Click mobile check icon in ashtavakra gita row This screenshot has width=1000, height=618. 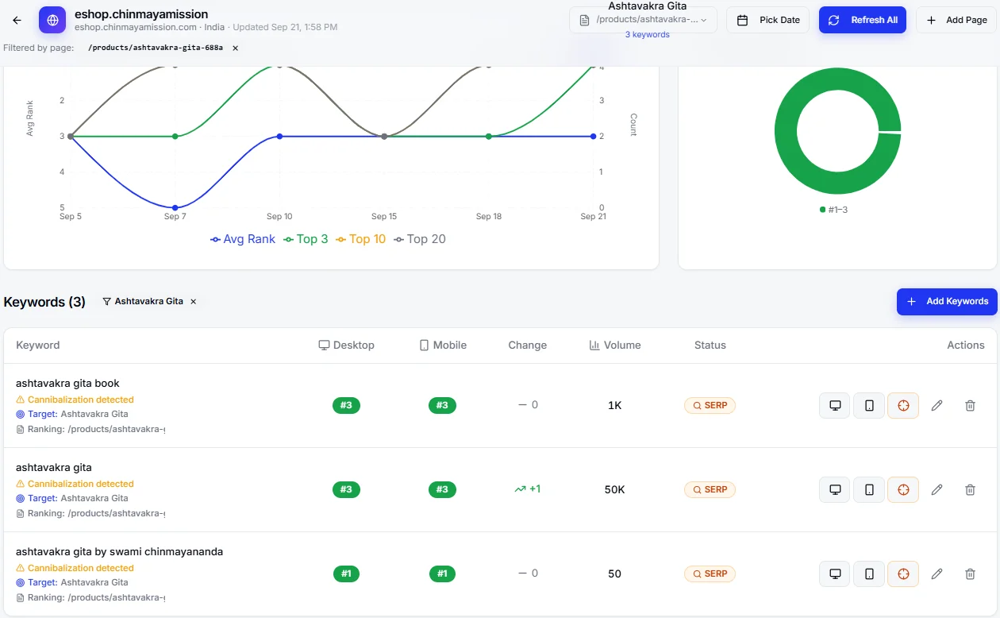coord(869,489)
